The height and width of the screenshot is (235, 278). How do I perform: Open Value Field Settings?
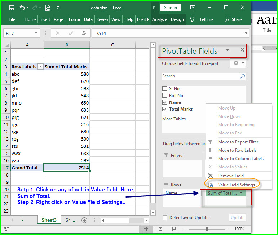[239, 185]
